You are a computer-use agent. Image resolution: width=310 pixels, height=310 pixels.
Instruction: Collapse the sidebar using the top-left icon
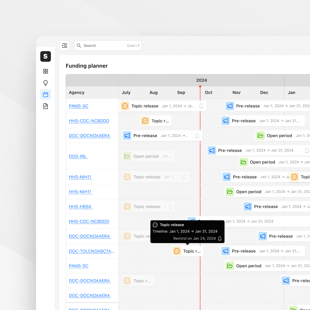(x=64, y=45)
